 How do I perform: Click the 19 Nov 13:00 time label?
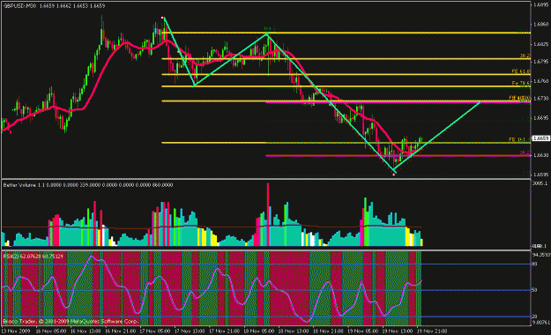(x=398, y=331)
